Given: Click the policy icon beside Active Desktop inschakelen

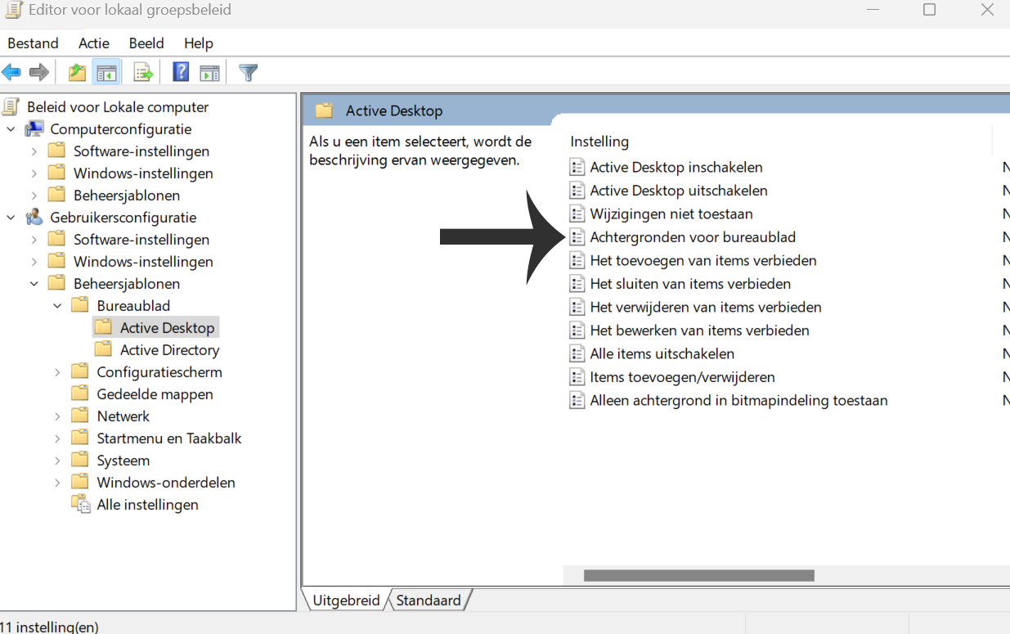Looking at the screenshot, I should 577,167.
